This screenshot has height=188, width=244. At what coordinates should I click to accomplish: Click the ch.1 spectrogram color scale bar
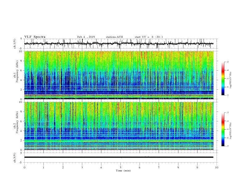[x=223, y=79]
